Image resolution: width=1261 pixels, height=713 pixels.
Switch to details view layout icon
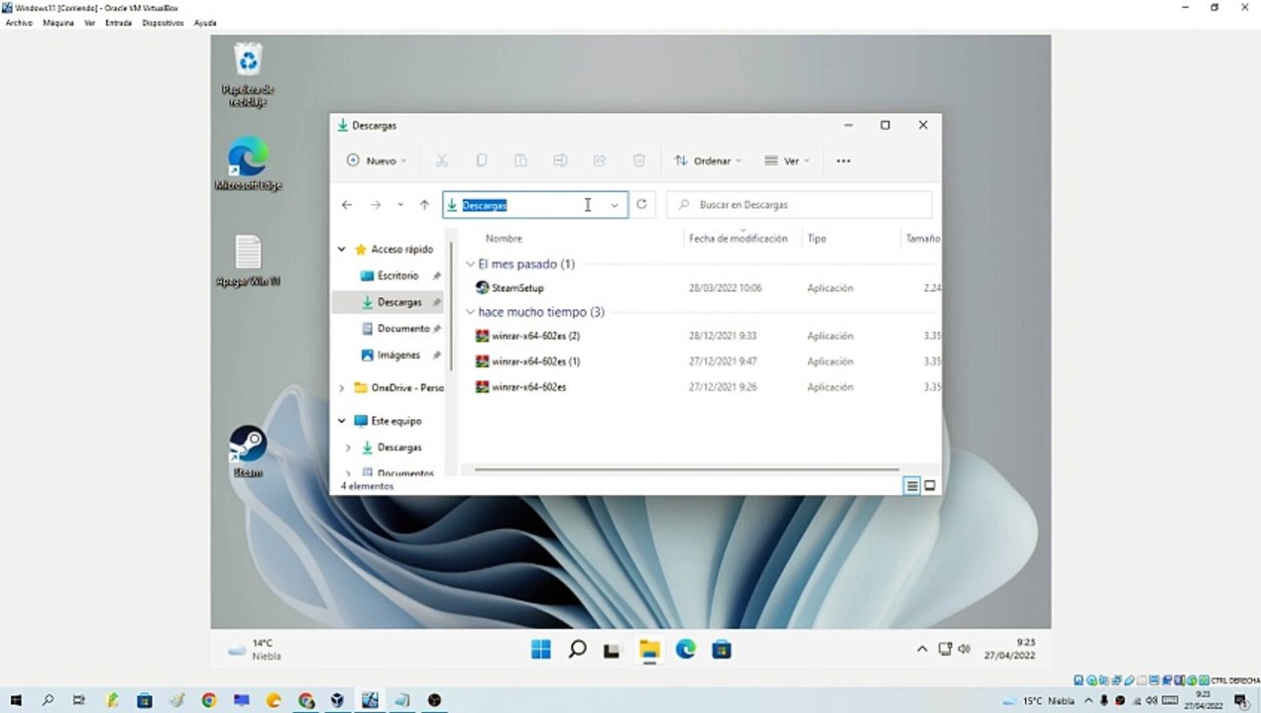click(x=912, y=486)
